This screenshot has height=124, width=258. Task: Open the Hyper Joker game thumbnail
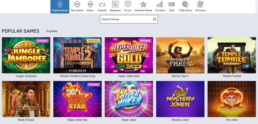[129, 99]
